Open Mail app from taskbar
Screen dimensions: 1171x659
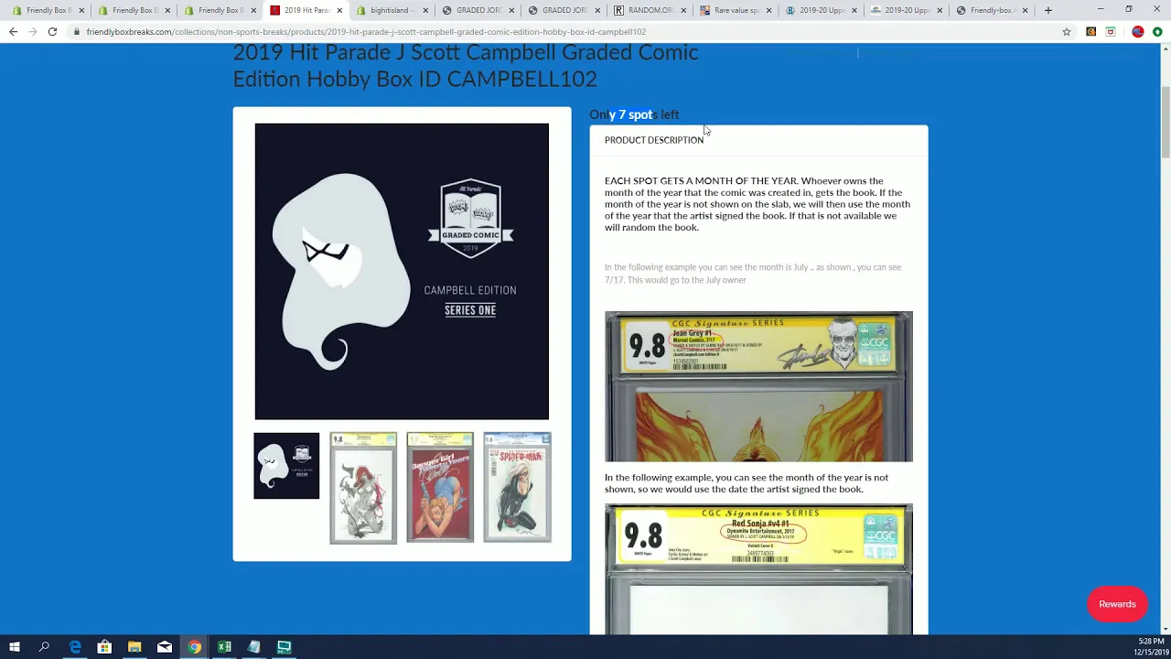pyautogui.click(x=165, y=647)
